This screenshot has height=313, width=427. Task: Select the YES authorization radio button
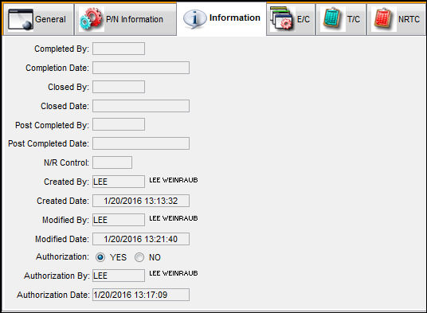click(x=100, y=257)
